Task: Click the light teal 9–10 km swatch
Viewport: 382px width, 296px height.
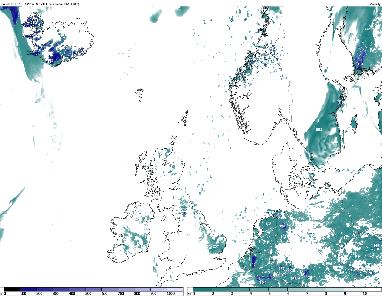Action: coord(354,289)
